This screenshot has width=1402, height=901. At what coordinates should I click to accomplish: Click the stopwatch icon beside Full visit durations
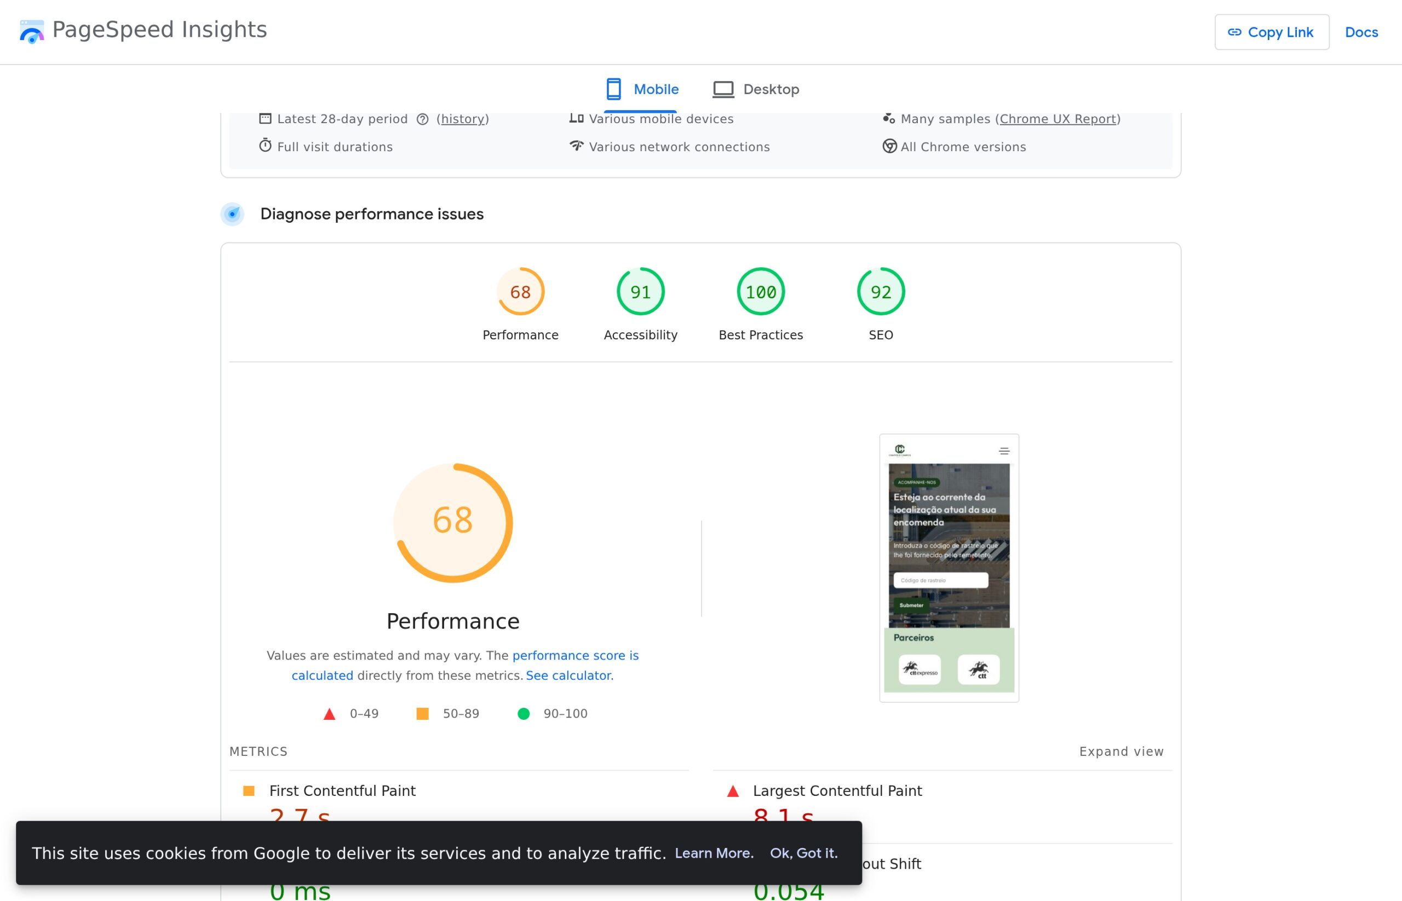(266, 146)
